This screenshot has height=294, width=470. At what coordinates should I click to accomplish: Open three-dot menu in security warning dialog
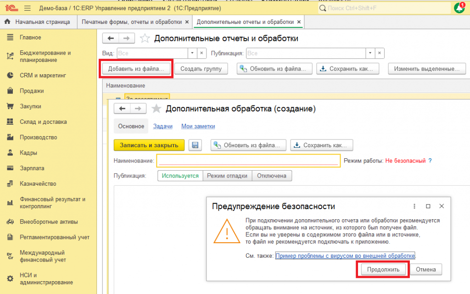click(414, 206)
